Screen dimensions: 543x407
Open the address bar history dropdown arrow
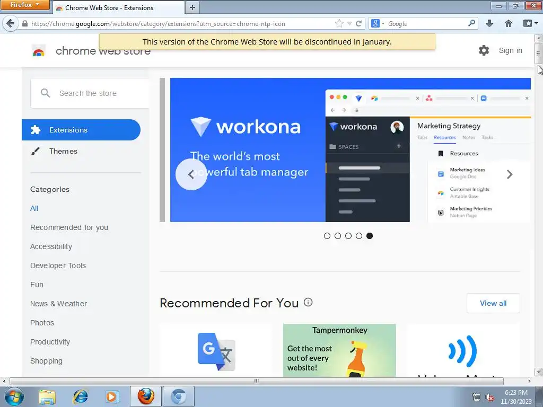(349, 23)
